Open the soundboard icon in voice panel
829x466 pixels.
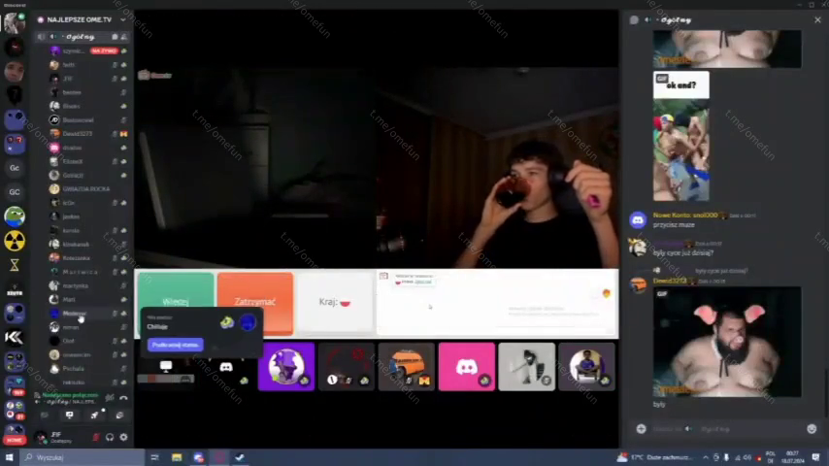tap(120, 416)
